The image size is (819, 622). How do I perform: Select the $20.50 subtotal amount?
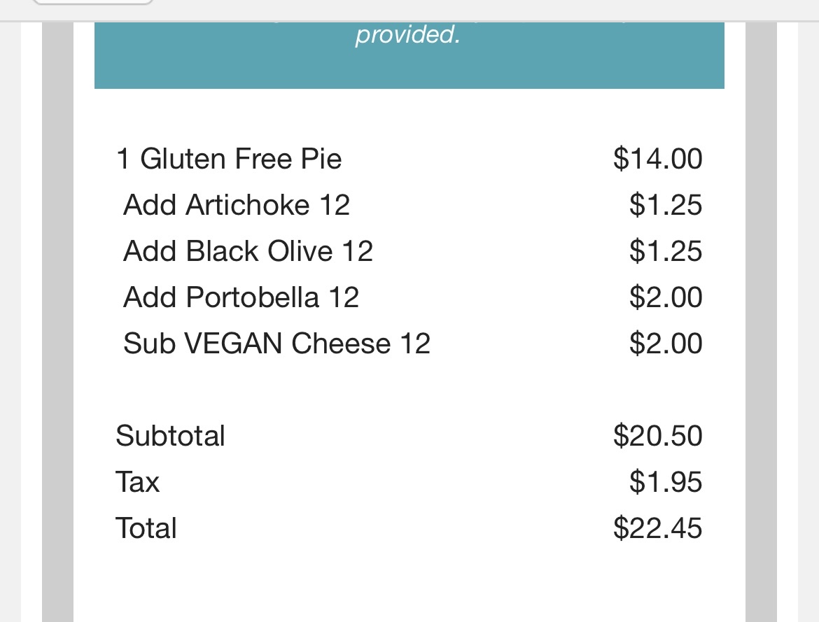(657, 436)
